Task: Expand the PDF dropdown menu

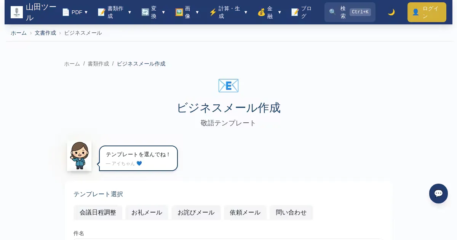Action: click(75, 12)
